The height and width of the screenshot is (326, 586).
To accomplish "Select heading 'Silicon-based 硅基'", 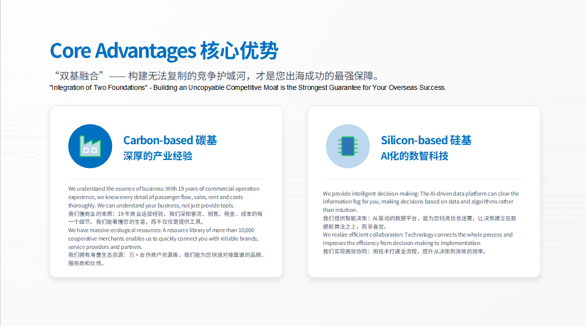I will 426,140.
